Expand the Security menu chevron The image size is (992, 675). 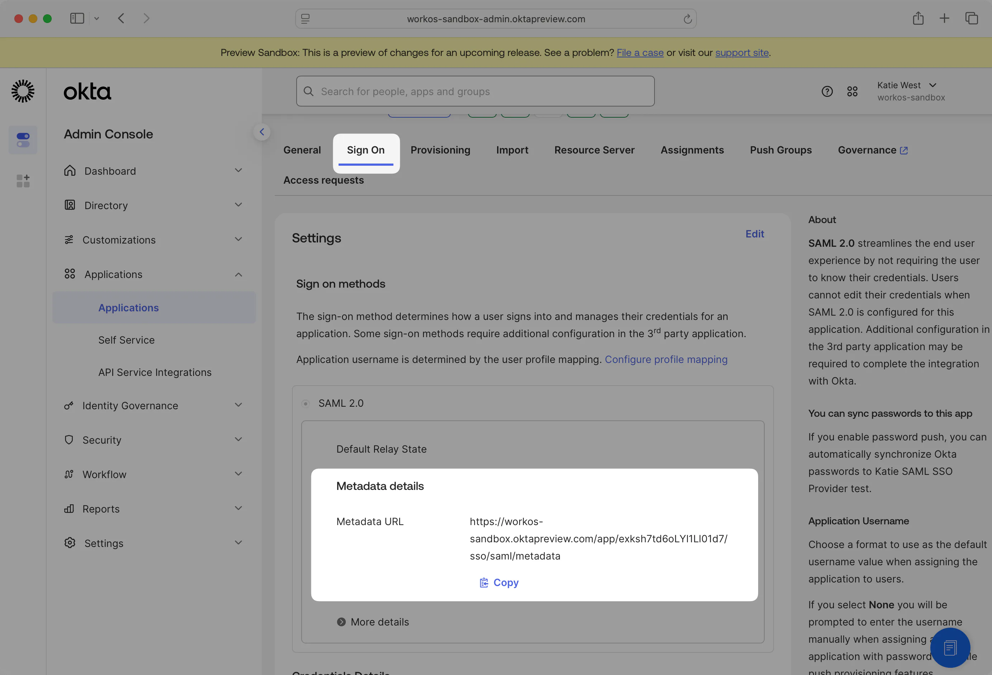point(238,439)
